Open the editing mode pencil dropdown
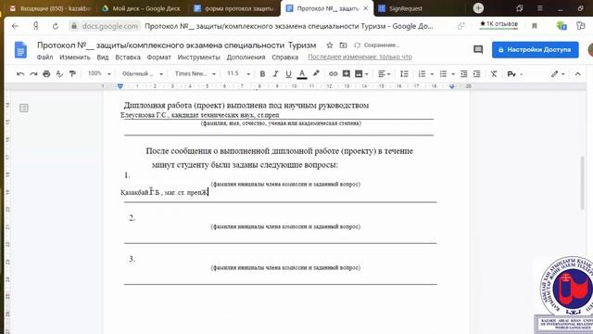 pos(558,74)
